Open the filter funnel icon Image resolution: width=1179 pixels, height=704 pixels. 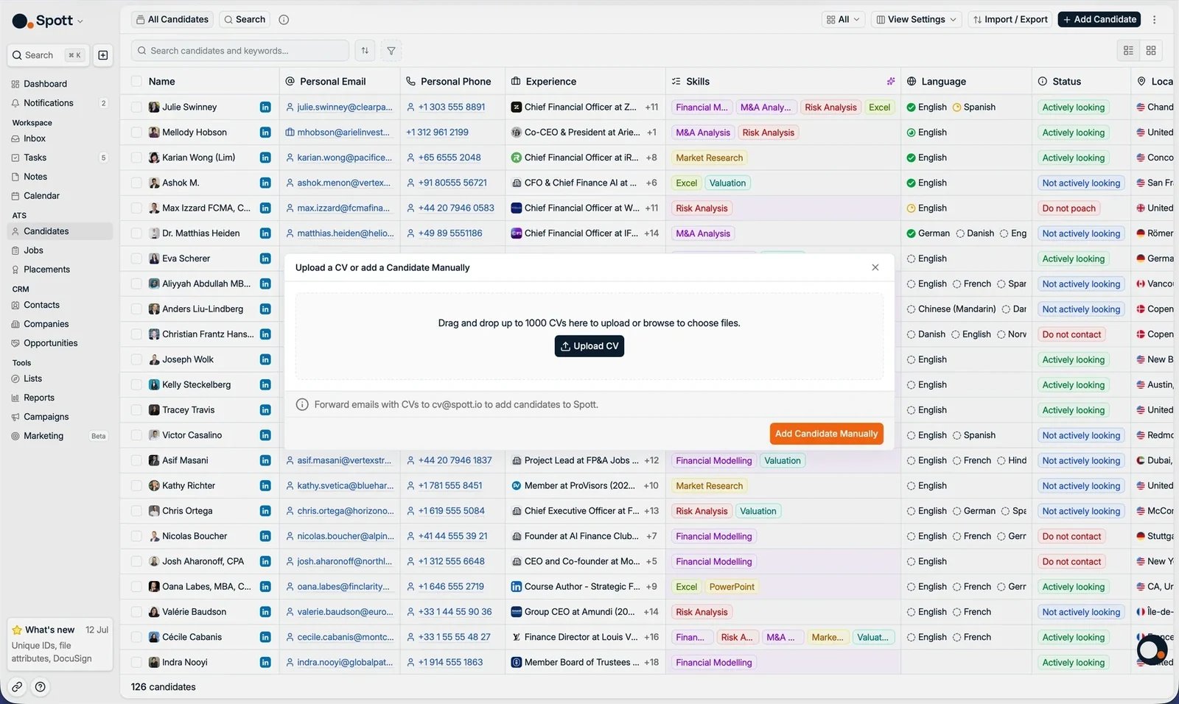pyautogui.click(x=391, y=51)
